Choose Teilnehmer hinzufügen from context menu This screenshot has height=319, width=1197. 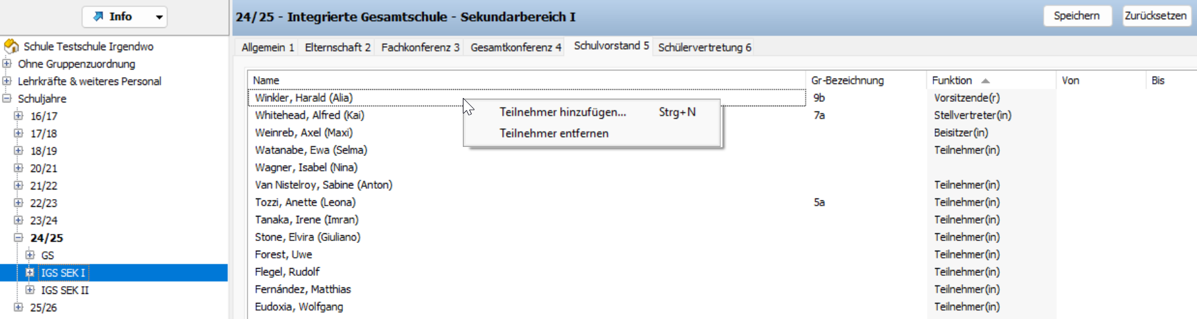pos(562,112)
